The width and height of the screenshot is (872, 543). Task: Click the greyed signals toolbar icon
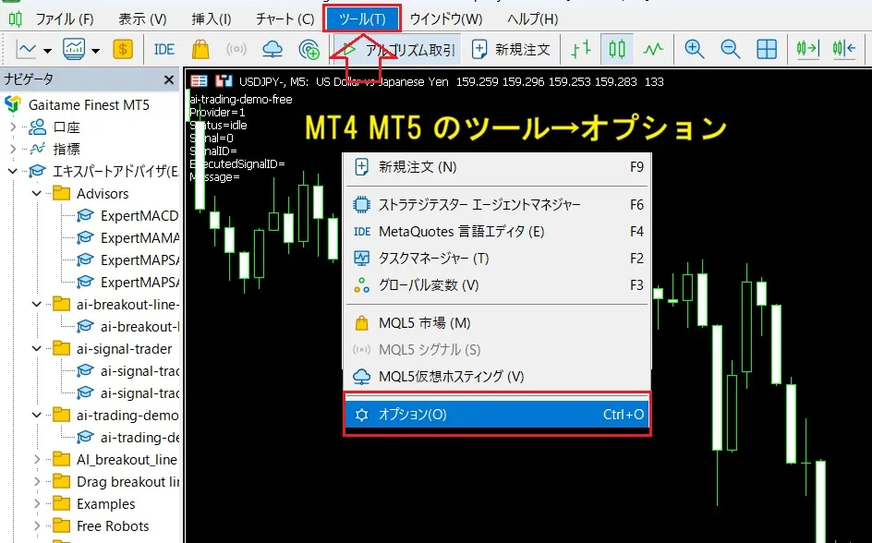point(236,49)
